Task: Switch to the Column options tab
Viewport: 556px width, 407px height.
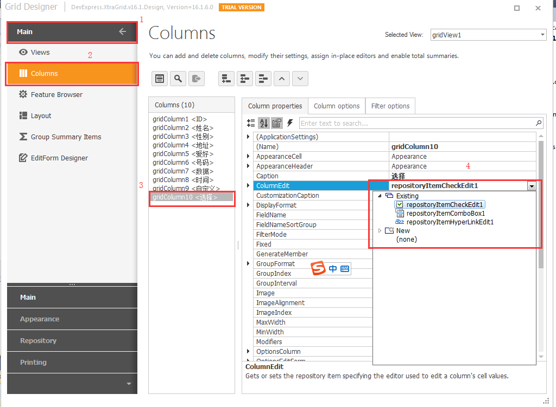Action: pyautogui.click(x=337, y=106)
